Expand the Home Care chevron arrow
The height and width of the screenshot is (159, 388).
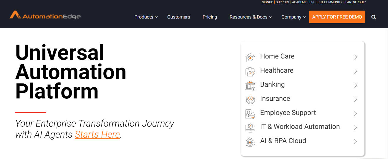pyautogui.click(x=355, y=57)
